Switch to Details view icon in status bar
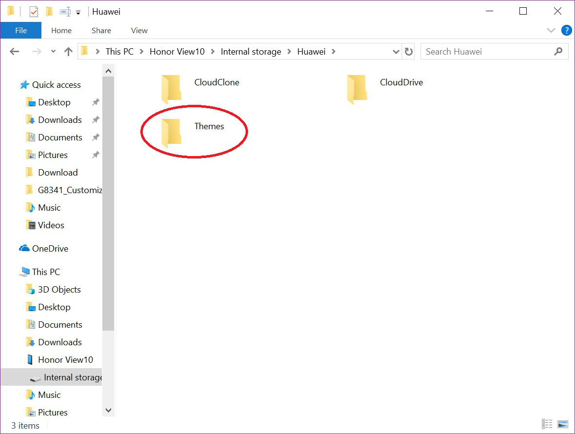This screenshot has height=434, width=575. point(547,424)
